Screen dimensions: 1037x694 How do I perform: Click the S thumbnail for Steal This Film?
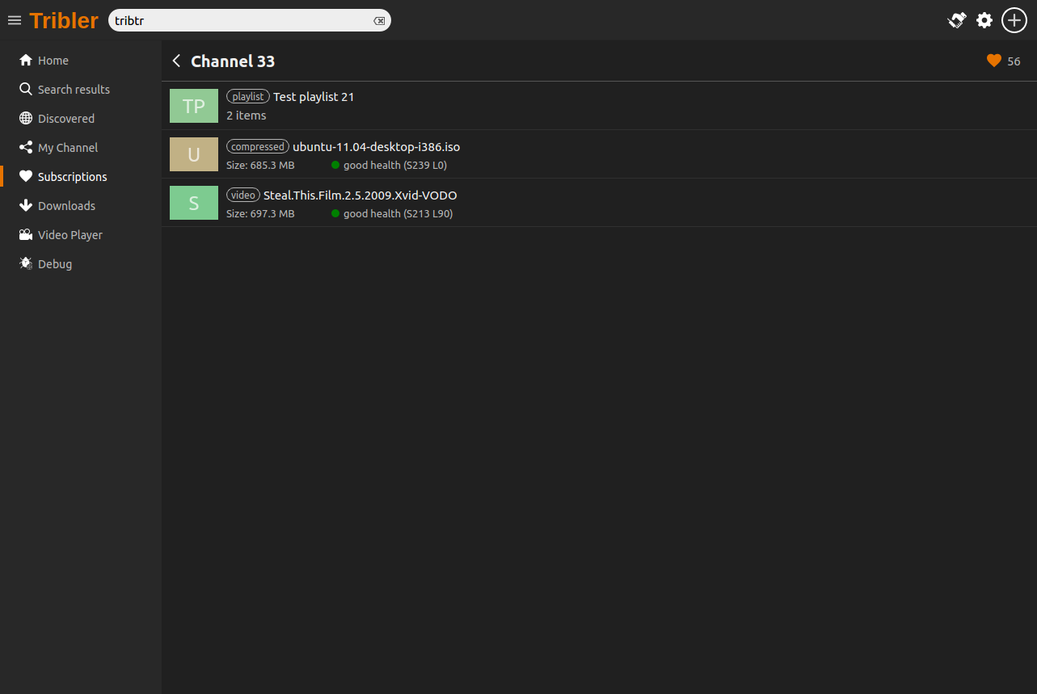tap(194, 203)
